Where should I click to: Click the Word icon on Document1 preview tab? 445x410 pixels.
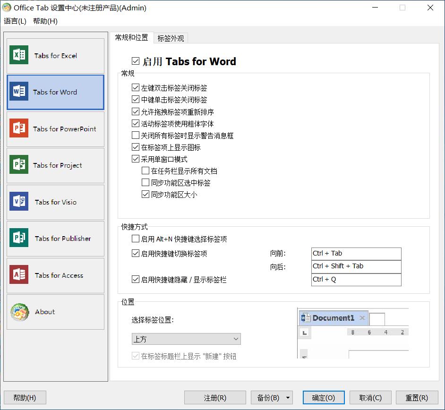pos(305,318)
